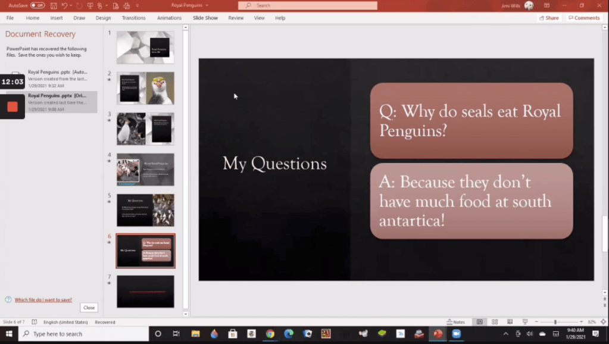Open the Animations tab
609x344 pixels.
click(x=169, y=18)
